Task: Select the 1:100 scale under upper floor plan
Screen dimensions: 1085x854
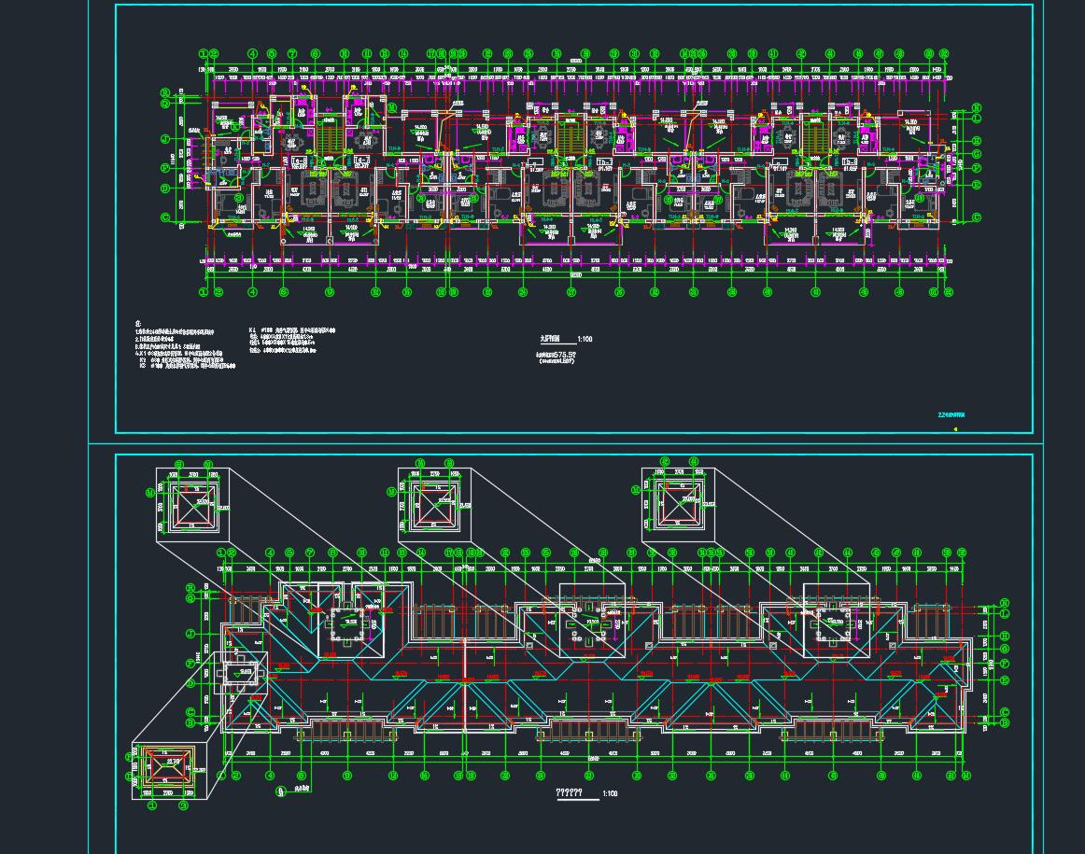Action: 585,339
